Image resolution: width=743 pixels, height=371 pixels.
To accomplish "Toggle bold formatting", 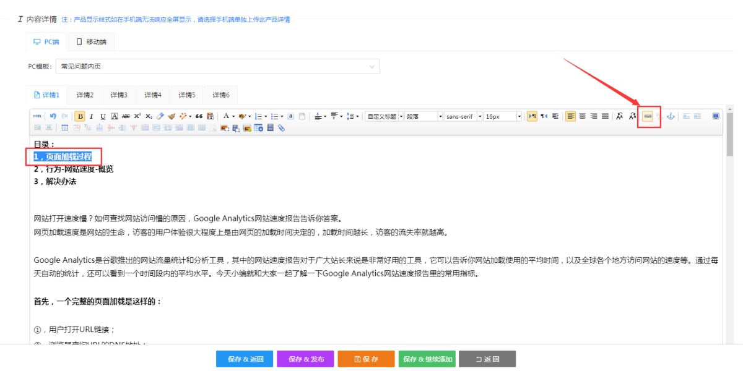I will [80, 116].
